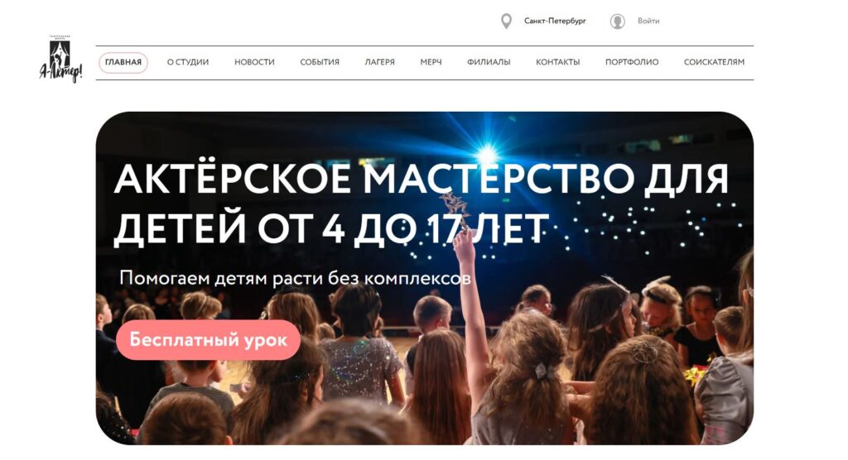The height and width of the screenshot is (460, 848).
Task: Click the Войти login link
Action: [648, 21]
